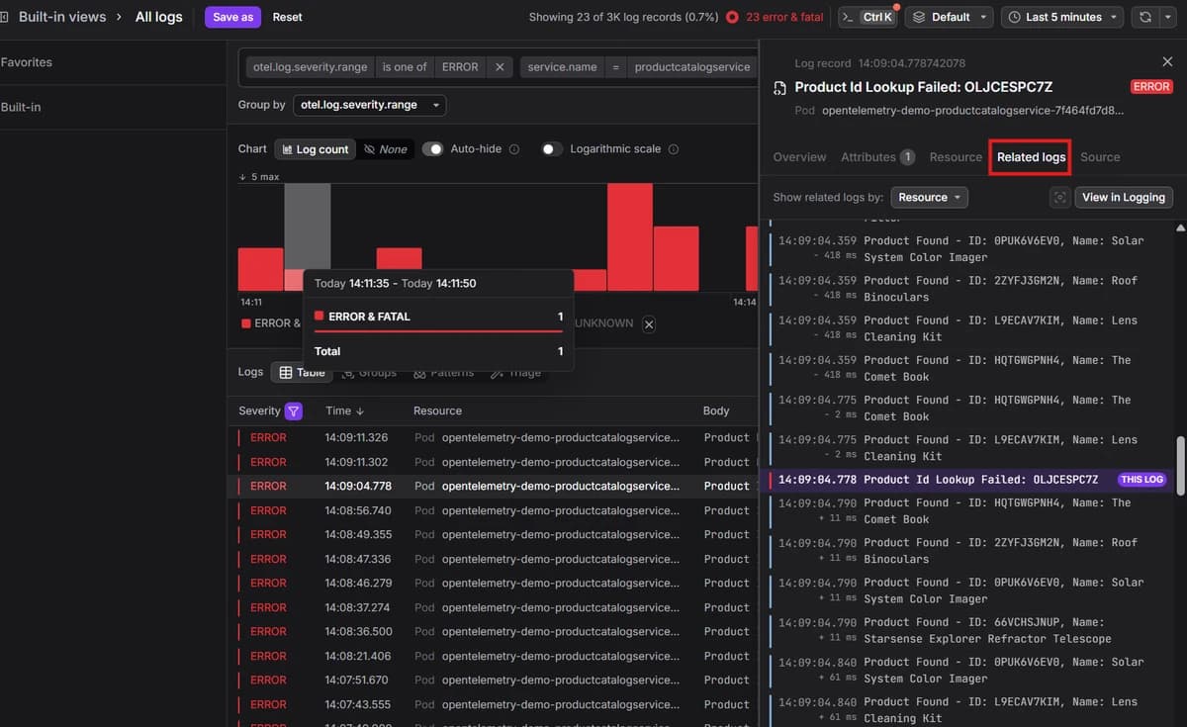
Task: Select the log row at 14:08:49.355
Action: click(x=493, y=534)
